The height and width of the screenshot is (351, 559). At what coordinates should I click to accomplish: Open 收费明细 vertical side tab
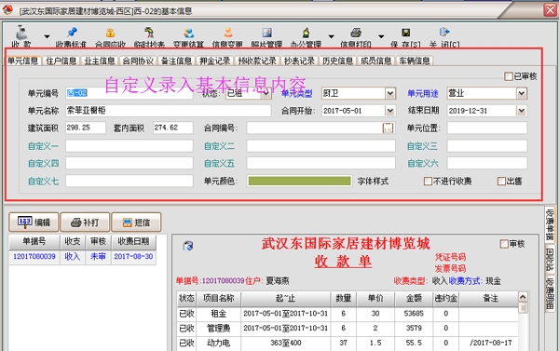[550, 293]
